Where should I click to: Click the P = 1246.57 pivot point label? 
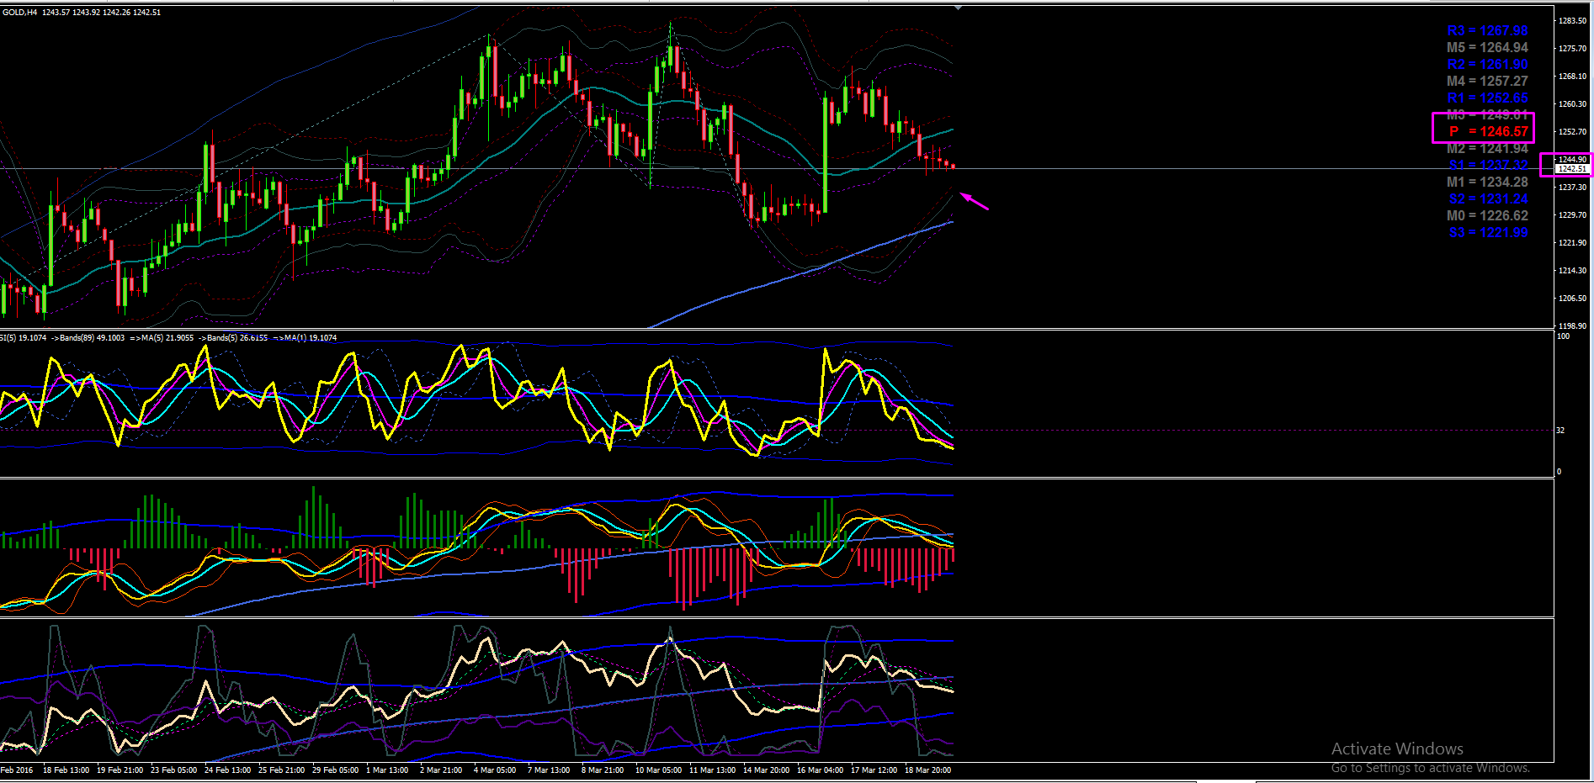tap(1488, 132)
